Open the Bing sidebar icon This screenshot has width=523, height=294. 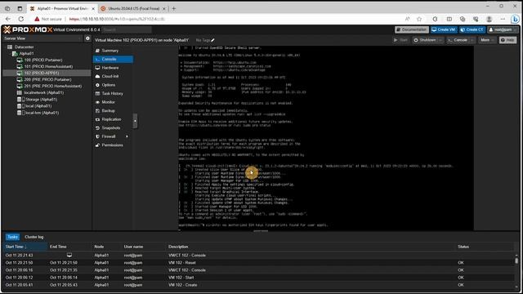click(x=515, y=19)
